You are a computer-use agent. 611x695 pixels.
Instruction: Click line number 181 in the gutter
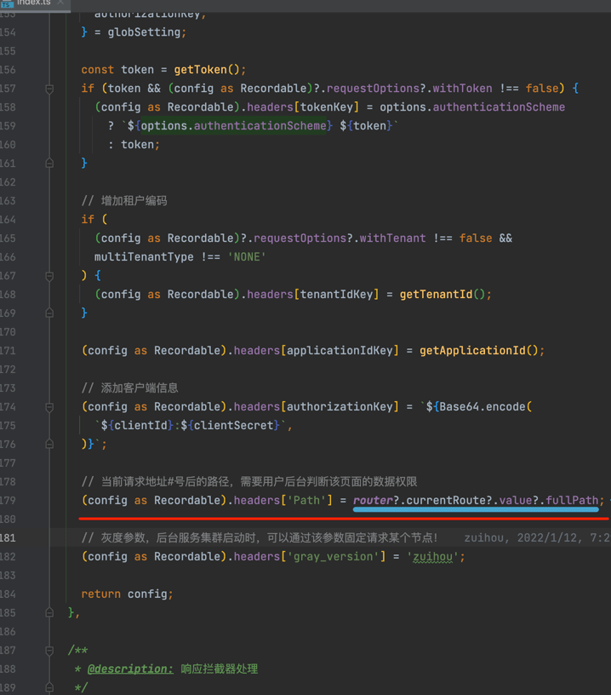tap(9, 538)
